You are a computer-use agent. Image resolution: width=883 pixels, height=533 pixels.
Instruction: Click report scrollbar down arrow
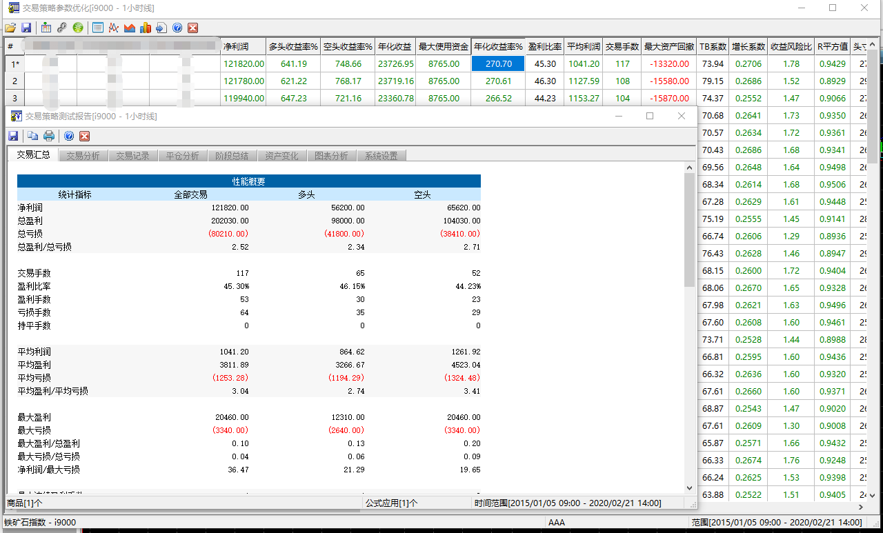(689, 487)
